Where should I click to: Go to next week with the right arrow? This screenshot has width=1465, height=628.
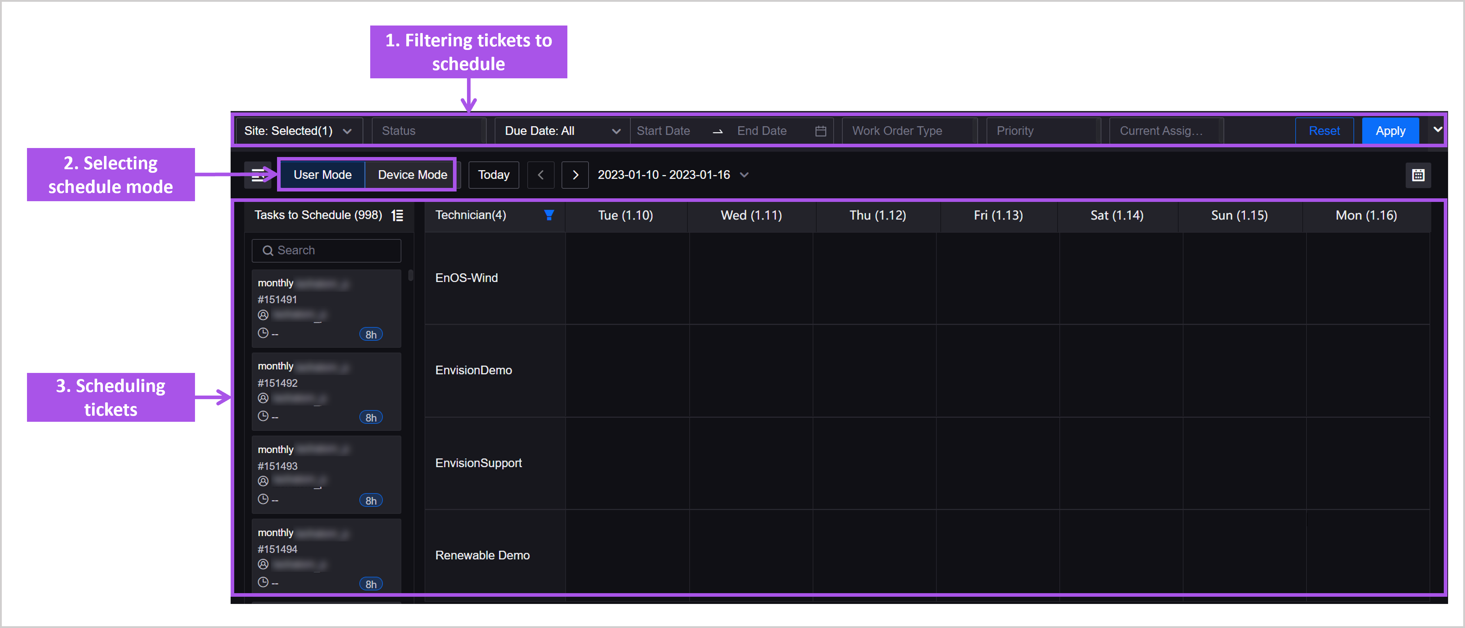coord(575,175)
